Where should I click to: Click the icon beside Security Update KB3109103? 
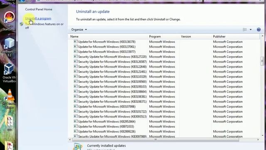coord(76,86)
